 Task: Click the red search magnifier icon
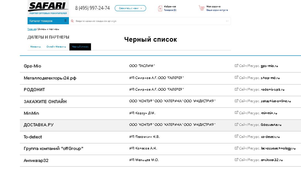(72, 20)
